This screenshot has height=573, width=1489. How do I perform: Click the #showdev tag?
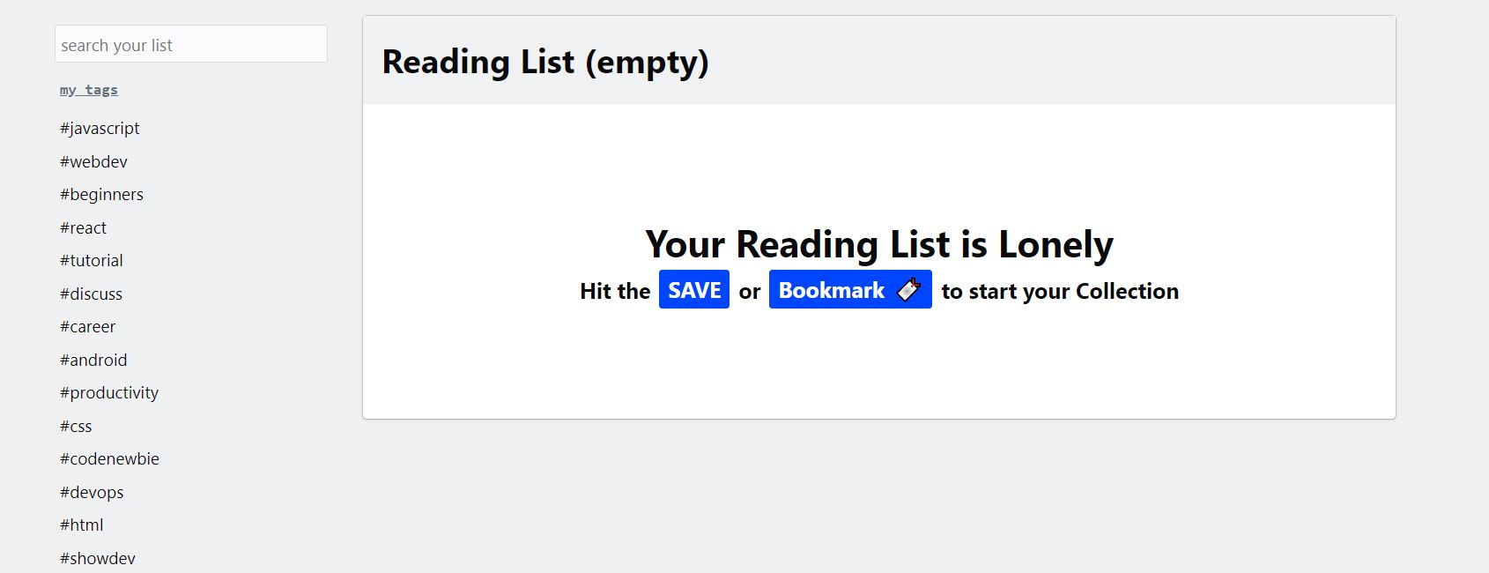pos(97,557)
